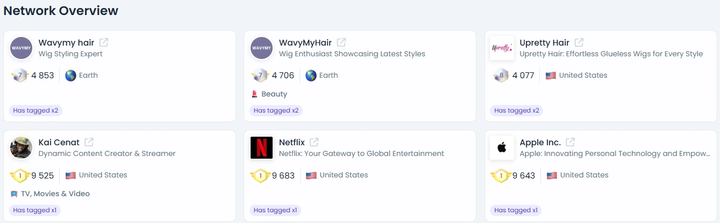Click Apple: Innovating Personal Technology description
Screen dimensions: 720x223
coord(615,154)
